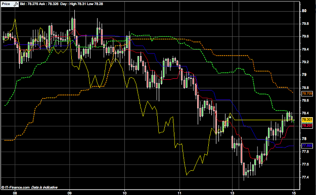316x195 pixels.
Task: Click the 78 price axis label
Action: (x=304, y=139)
